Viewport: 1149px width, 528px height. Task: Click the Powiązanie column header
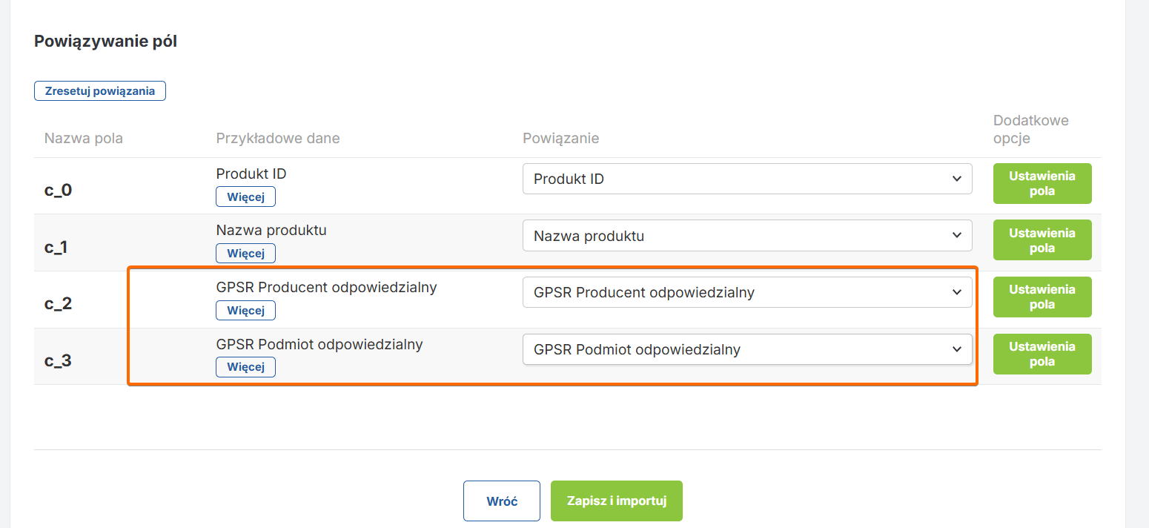[560, 139]
